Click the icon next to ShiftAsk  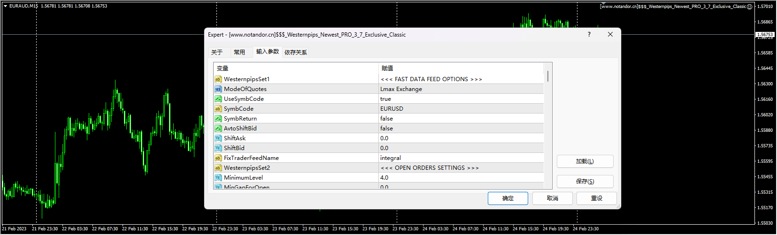[x=218, y=138]
